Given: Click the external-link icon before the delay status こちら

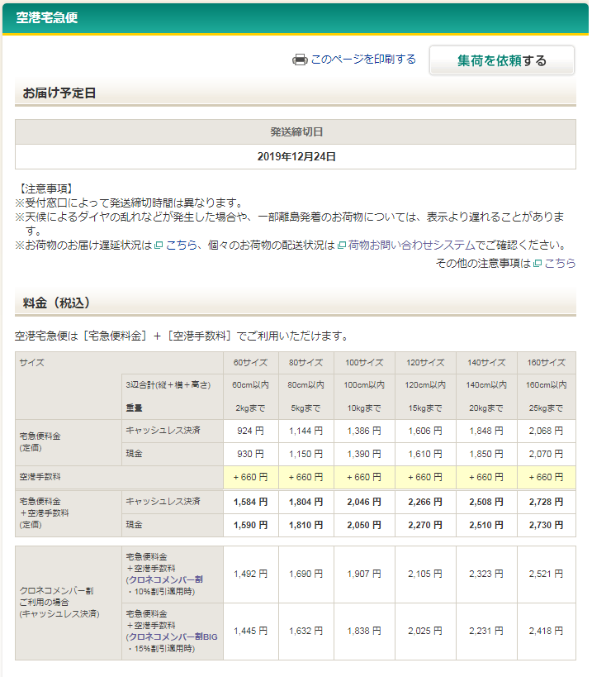Looking at the screenshot, I should point(159,246).
